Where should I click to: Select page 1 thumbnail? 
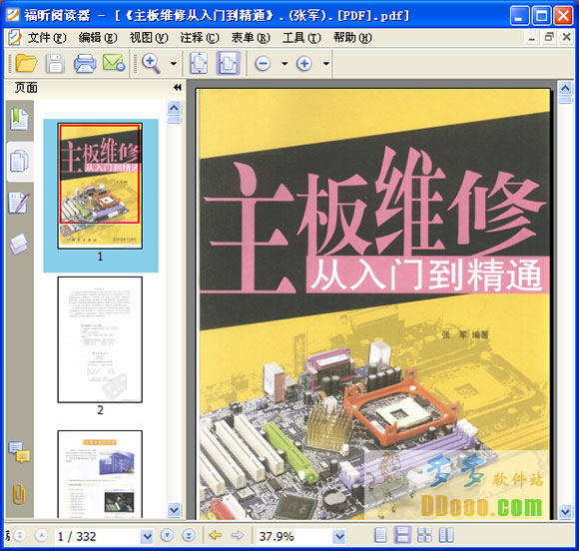click(x=100, y=186)
